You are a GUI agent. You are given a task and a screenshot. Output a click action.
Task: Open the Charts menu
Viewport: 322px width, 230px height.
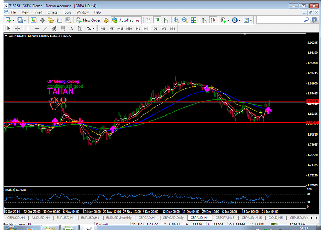[x=53, y=12]
